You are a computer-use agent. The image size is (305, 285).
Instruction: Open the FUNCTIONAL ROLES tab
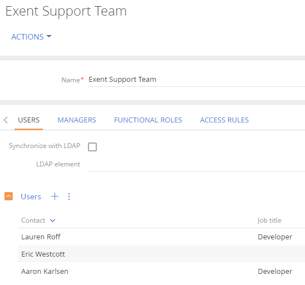(x=148, y=120)
